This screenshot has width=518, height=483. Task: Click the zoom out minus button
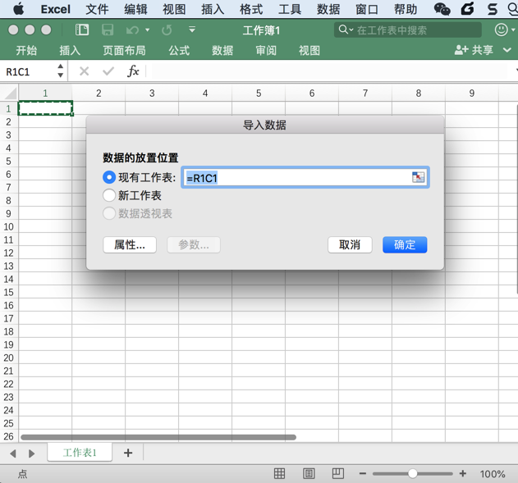363,474
